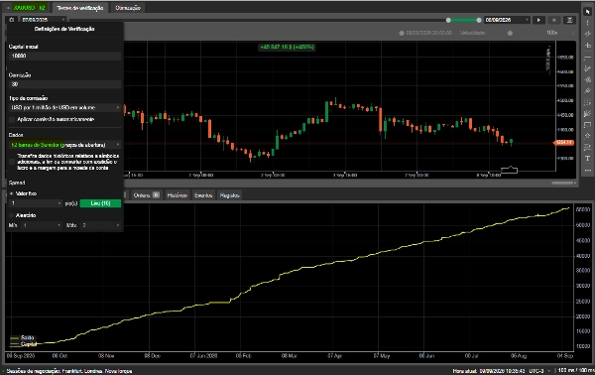Select the up arrow marker tool

click(x=587, y=136)
